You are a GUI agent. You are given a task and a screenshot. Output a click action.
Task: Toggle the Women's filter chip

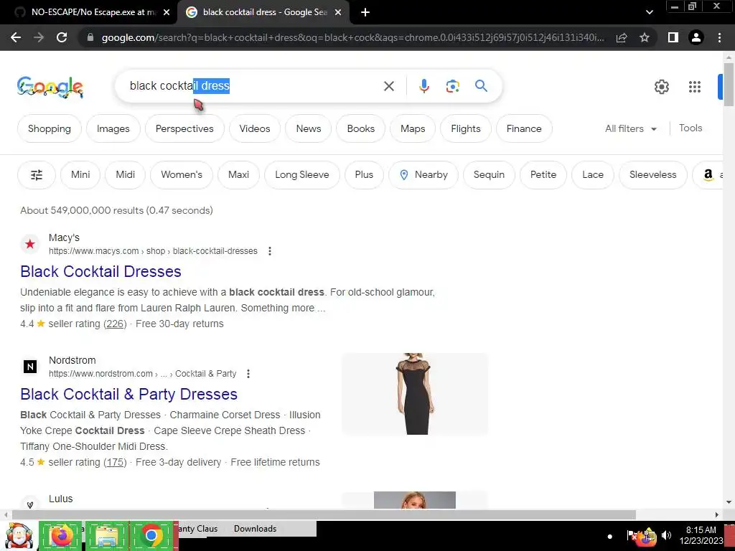182,175
